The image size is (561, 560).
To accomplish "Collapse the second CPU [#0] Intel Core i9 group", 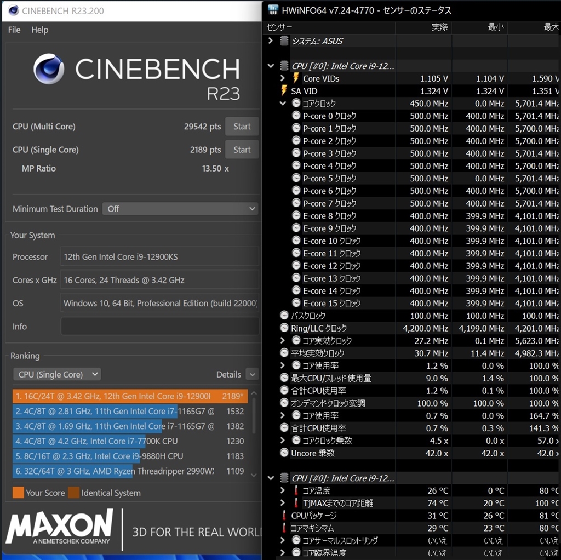I will pos(271,478).
